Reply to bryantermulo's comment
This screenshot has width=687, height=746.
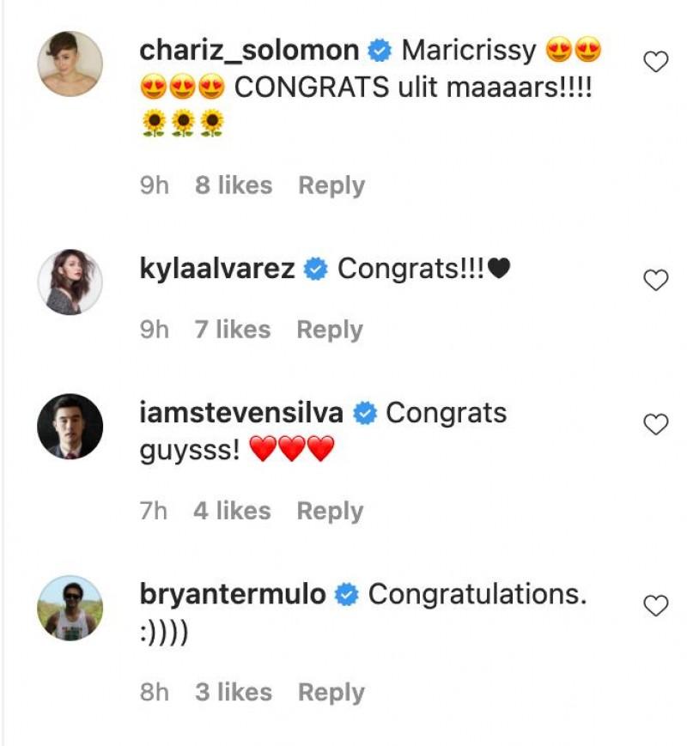point(331,692)
